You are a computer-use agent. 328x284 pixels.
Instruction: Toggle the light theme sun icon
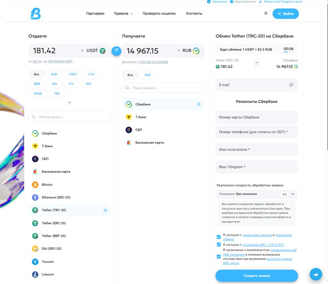point(266,13)
